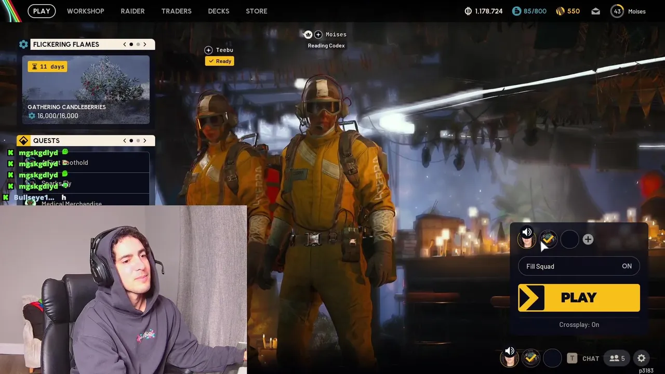Click the QUESTS header label
This screenshot has height=374, width=665.
[x=46, y=141]
